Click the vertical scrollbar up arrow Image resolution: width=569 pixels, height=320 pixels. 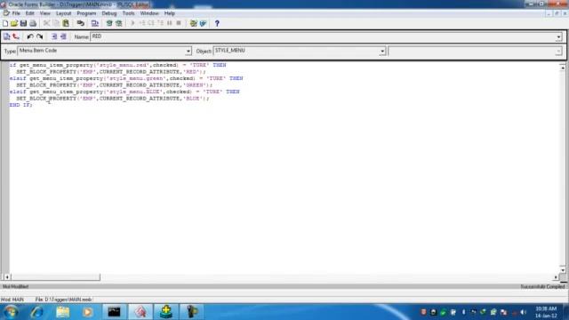tap(563, 68)
